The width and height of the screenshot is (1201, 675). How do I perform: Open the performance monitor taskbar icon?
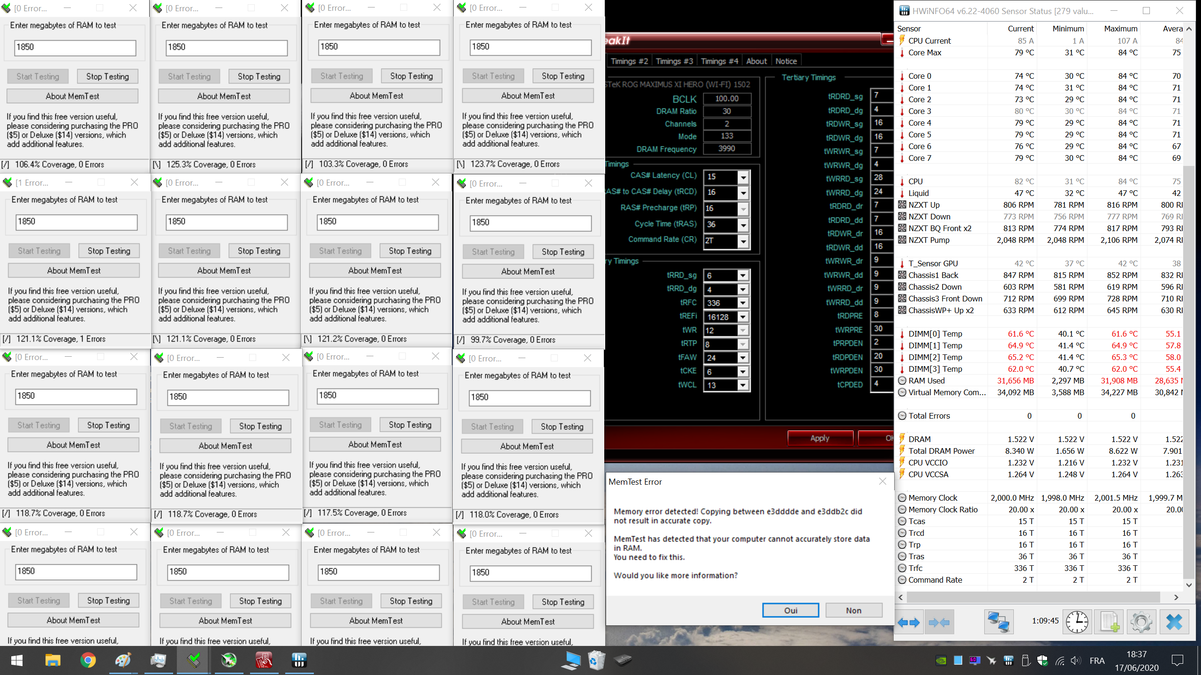(x=158, y=660)
